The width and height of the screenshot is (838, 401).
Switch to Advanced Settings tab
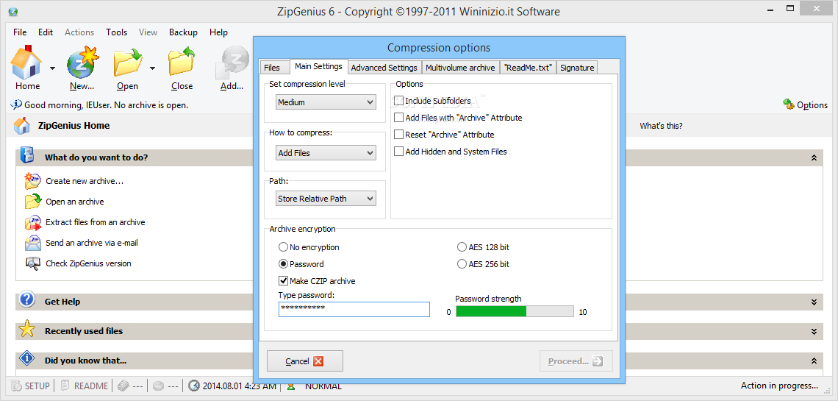(x=384, y=68)
